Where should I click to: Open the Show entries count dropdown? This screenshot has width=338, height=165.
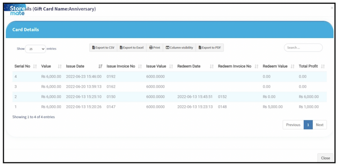(35, 49)
